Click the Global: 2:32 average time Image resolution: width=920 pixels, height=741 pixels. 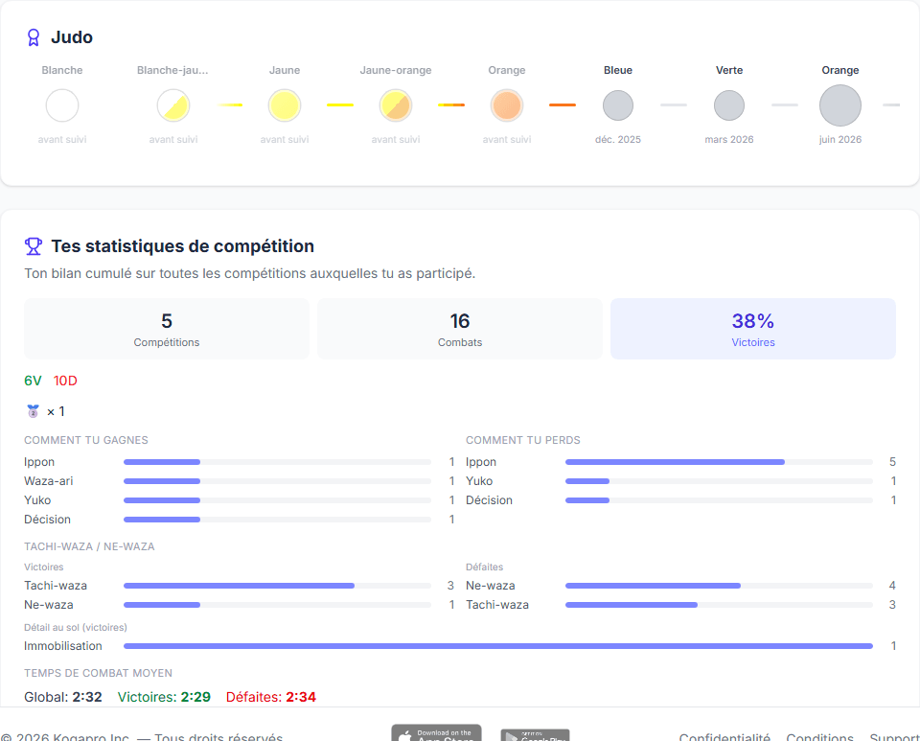pyautogui.click(x=63, y=697)
